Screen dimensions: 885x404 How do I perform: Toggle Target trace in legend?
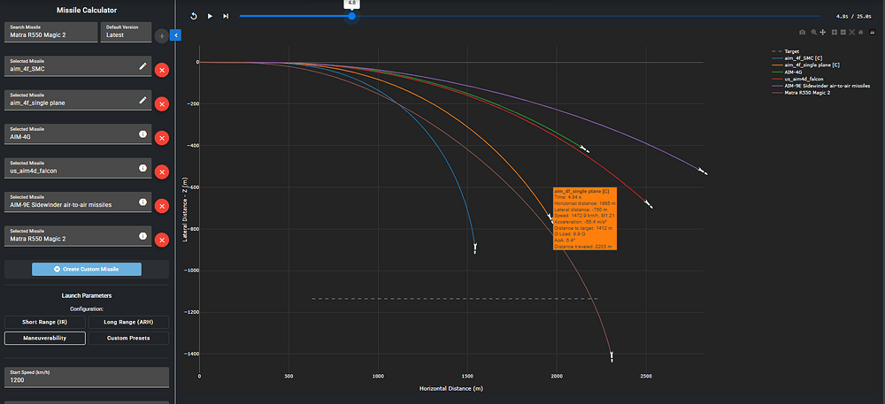click(788, 51)
